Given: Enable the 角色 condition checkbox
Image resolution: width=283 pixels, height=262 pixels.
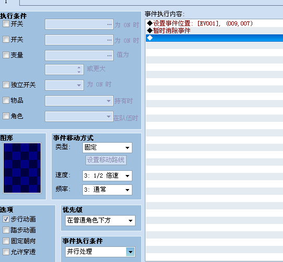Looking at the screenshot, I should (x=6, y=116).
